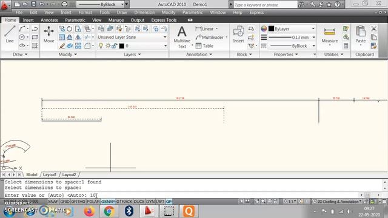Open the Help question mark icon

point(337,4)
